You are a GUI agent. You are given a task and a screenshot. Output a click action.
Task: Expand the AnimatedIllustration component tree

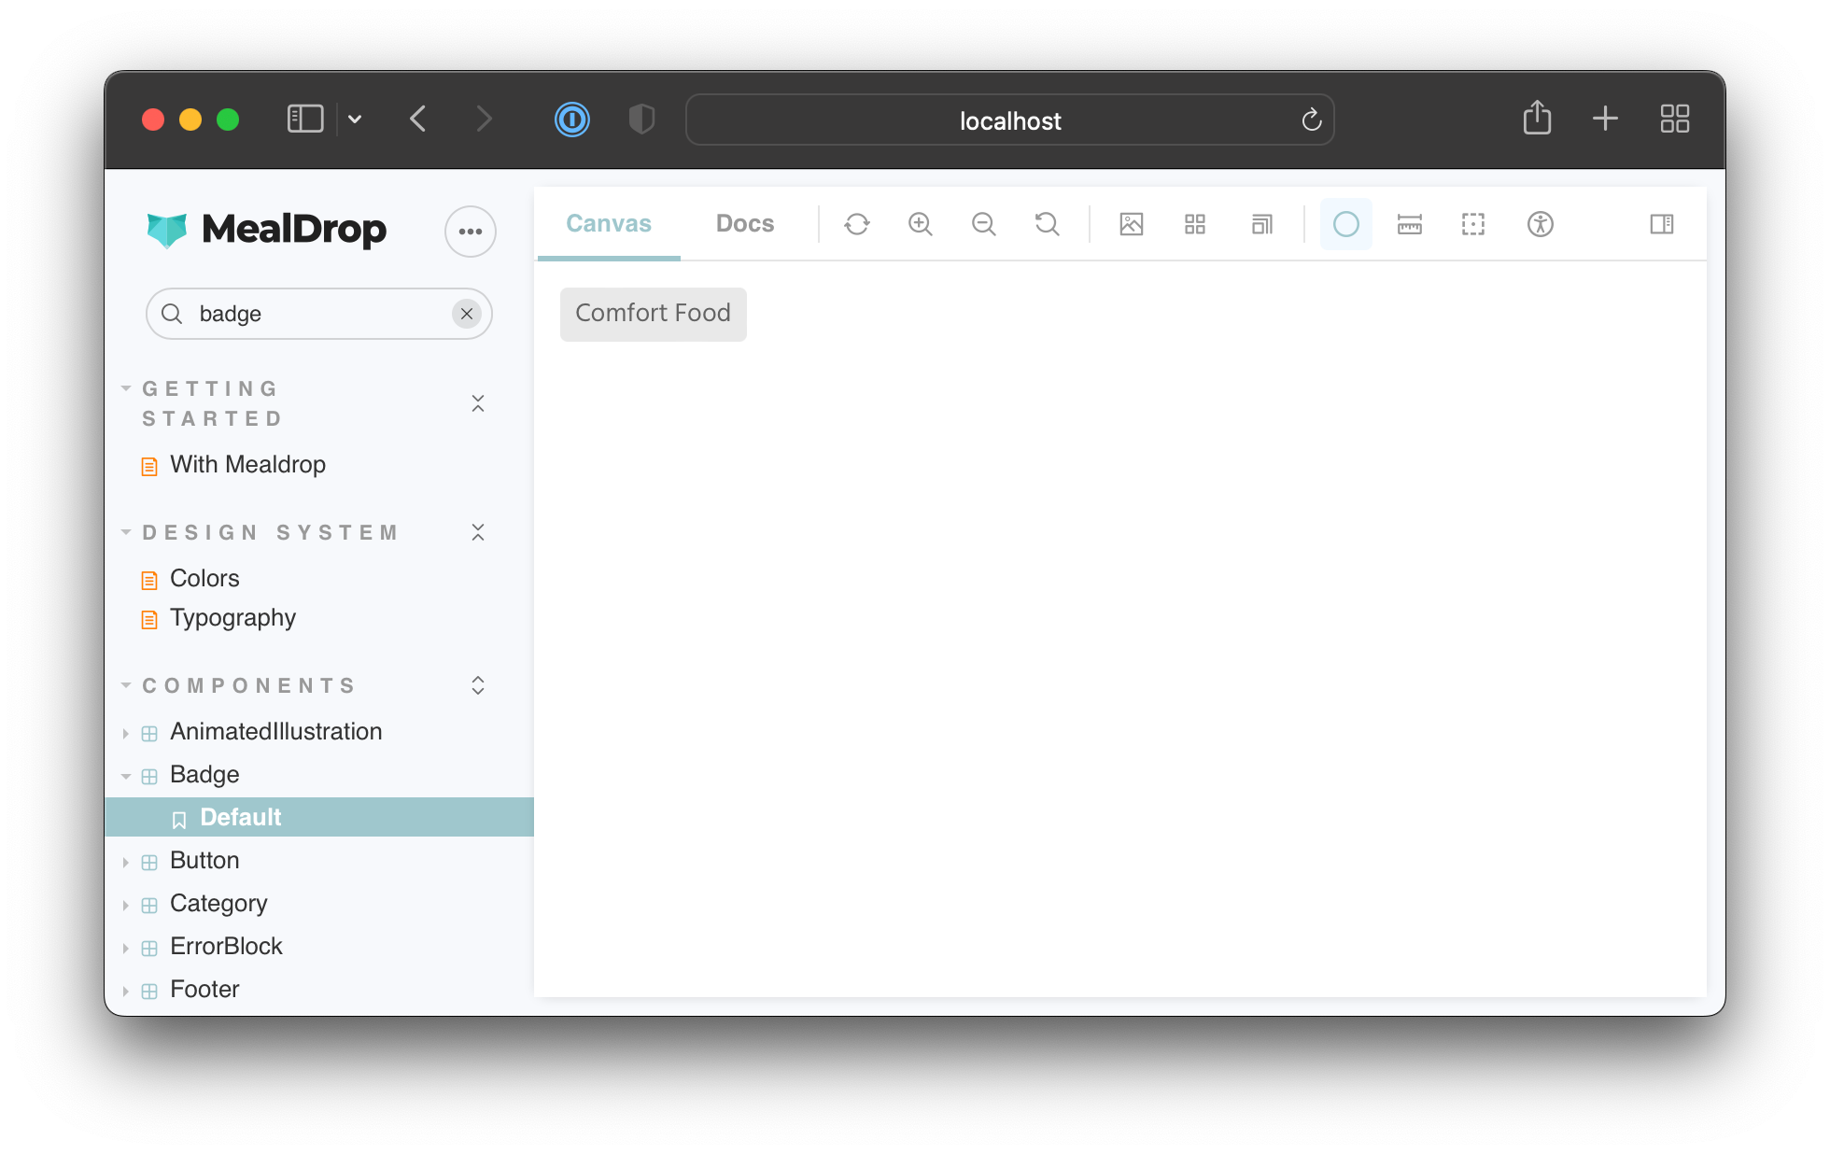[x=125, y=730]
